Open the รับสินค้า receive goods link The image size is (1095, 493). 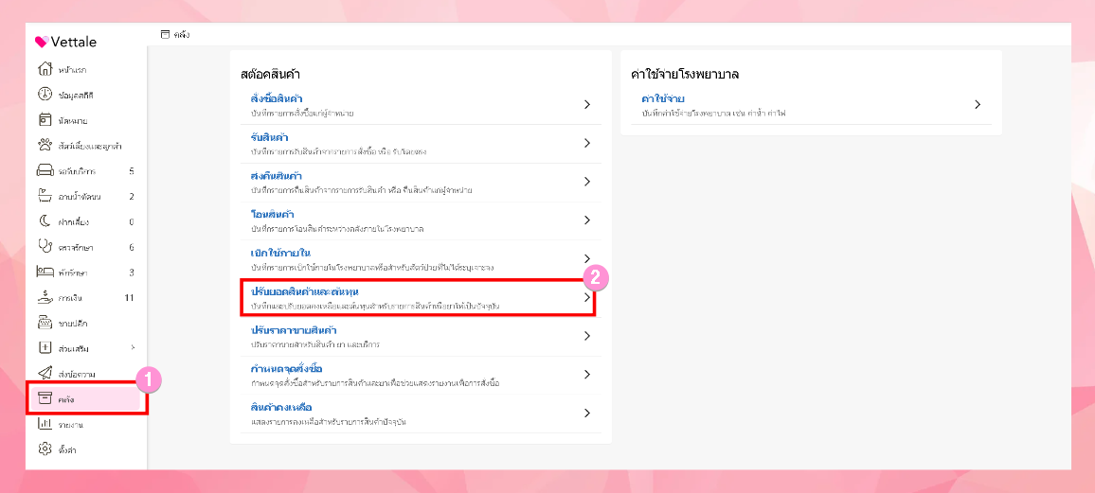[x=270, y=136]
